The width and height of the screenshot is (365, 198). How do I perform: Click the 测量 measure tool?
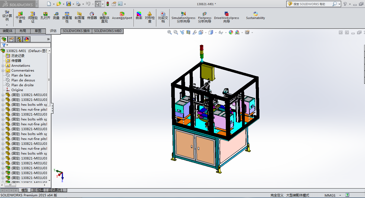[x=56, y=16]
